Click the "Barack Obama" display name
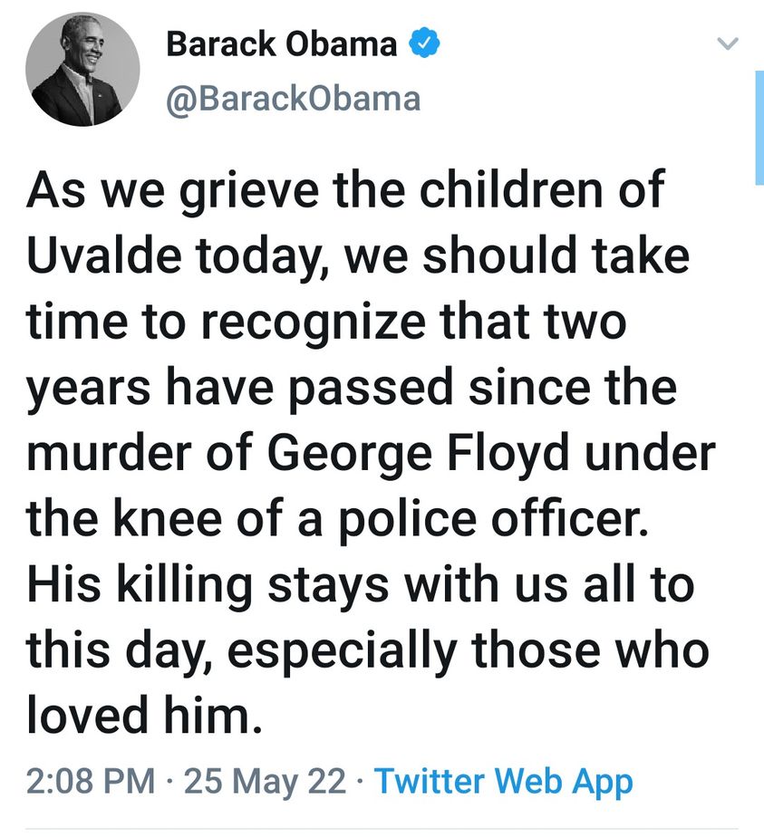This screenshot has width=764, height=837. 281,44
